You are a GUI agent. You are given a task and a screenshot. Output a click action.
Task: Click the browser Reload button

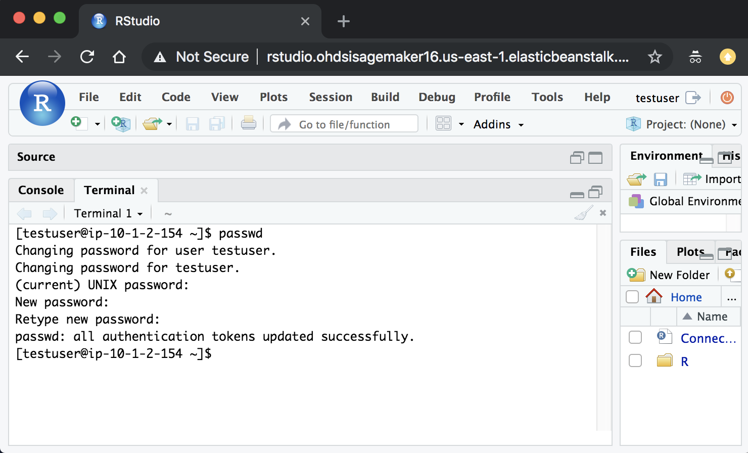click(87, 57)
